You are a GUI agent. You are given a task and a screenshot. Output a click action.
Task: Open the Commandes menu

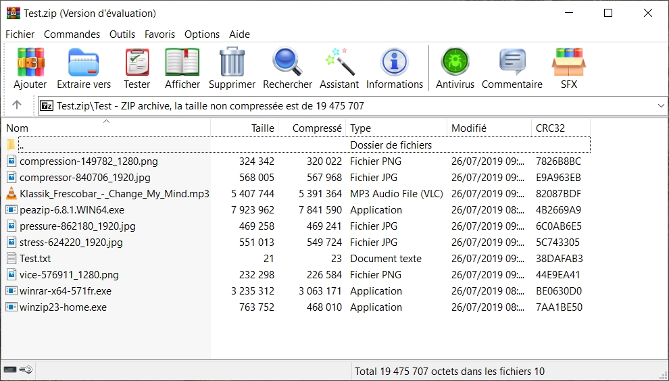[x=72, y=34]
